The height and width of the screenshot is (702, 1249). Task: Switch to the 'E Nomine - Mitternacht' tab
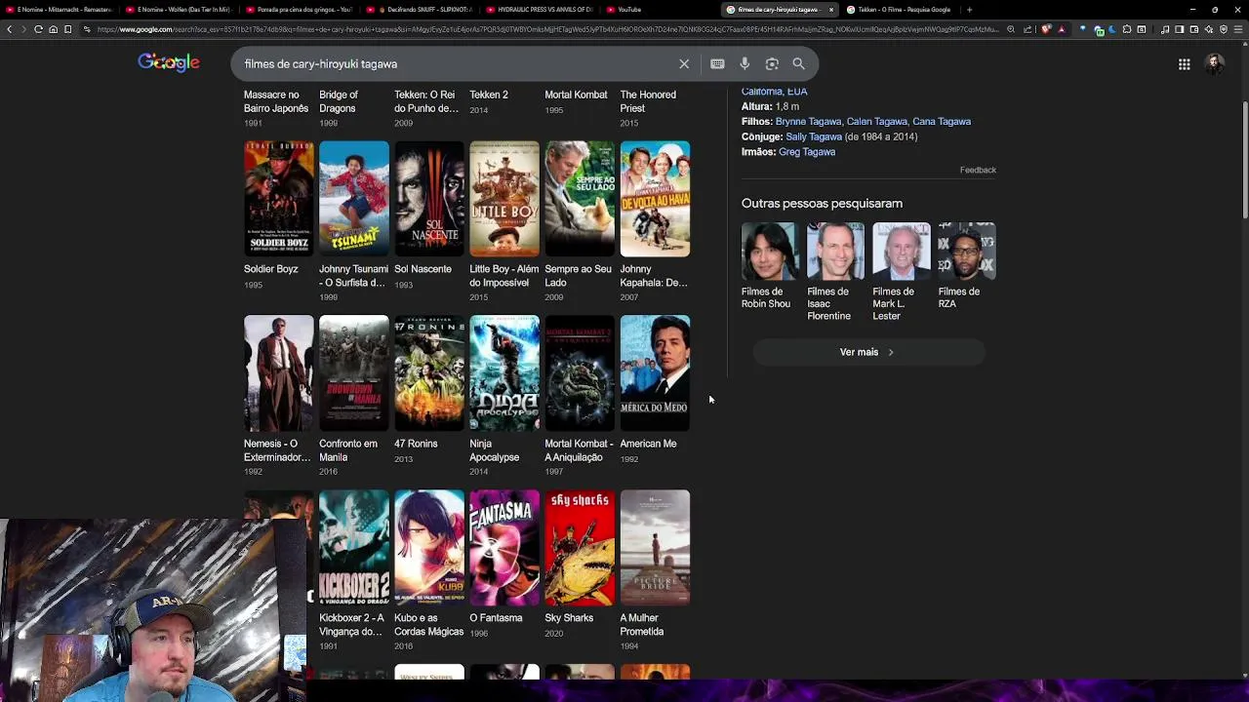tap(60, 10)
